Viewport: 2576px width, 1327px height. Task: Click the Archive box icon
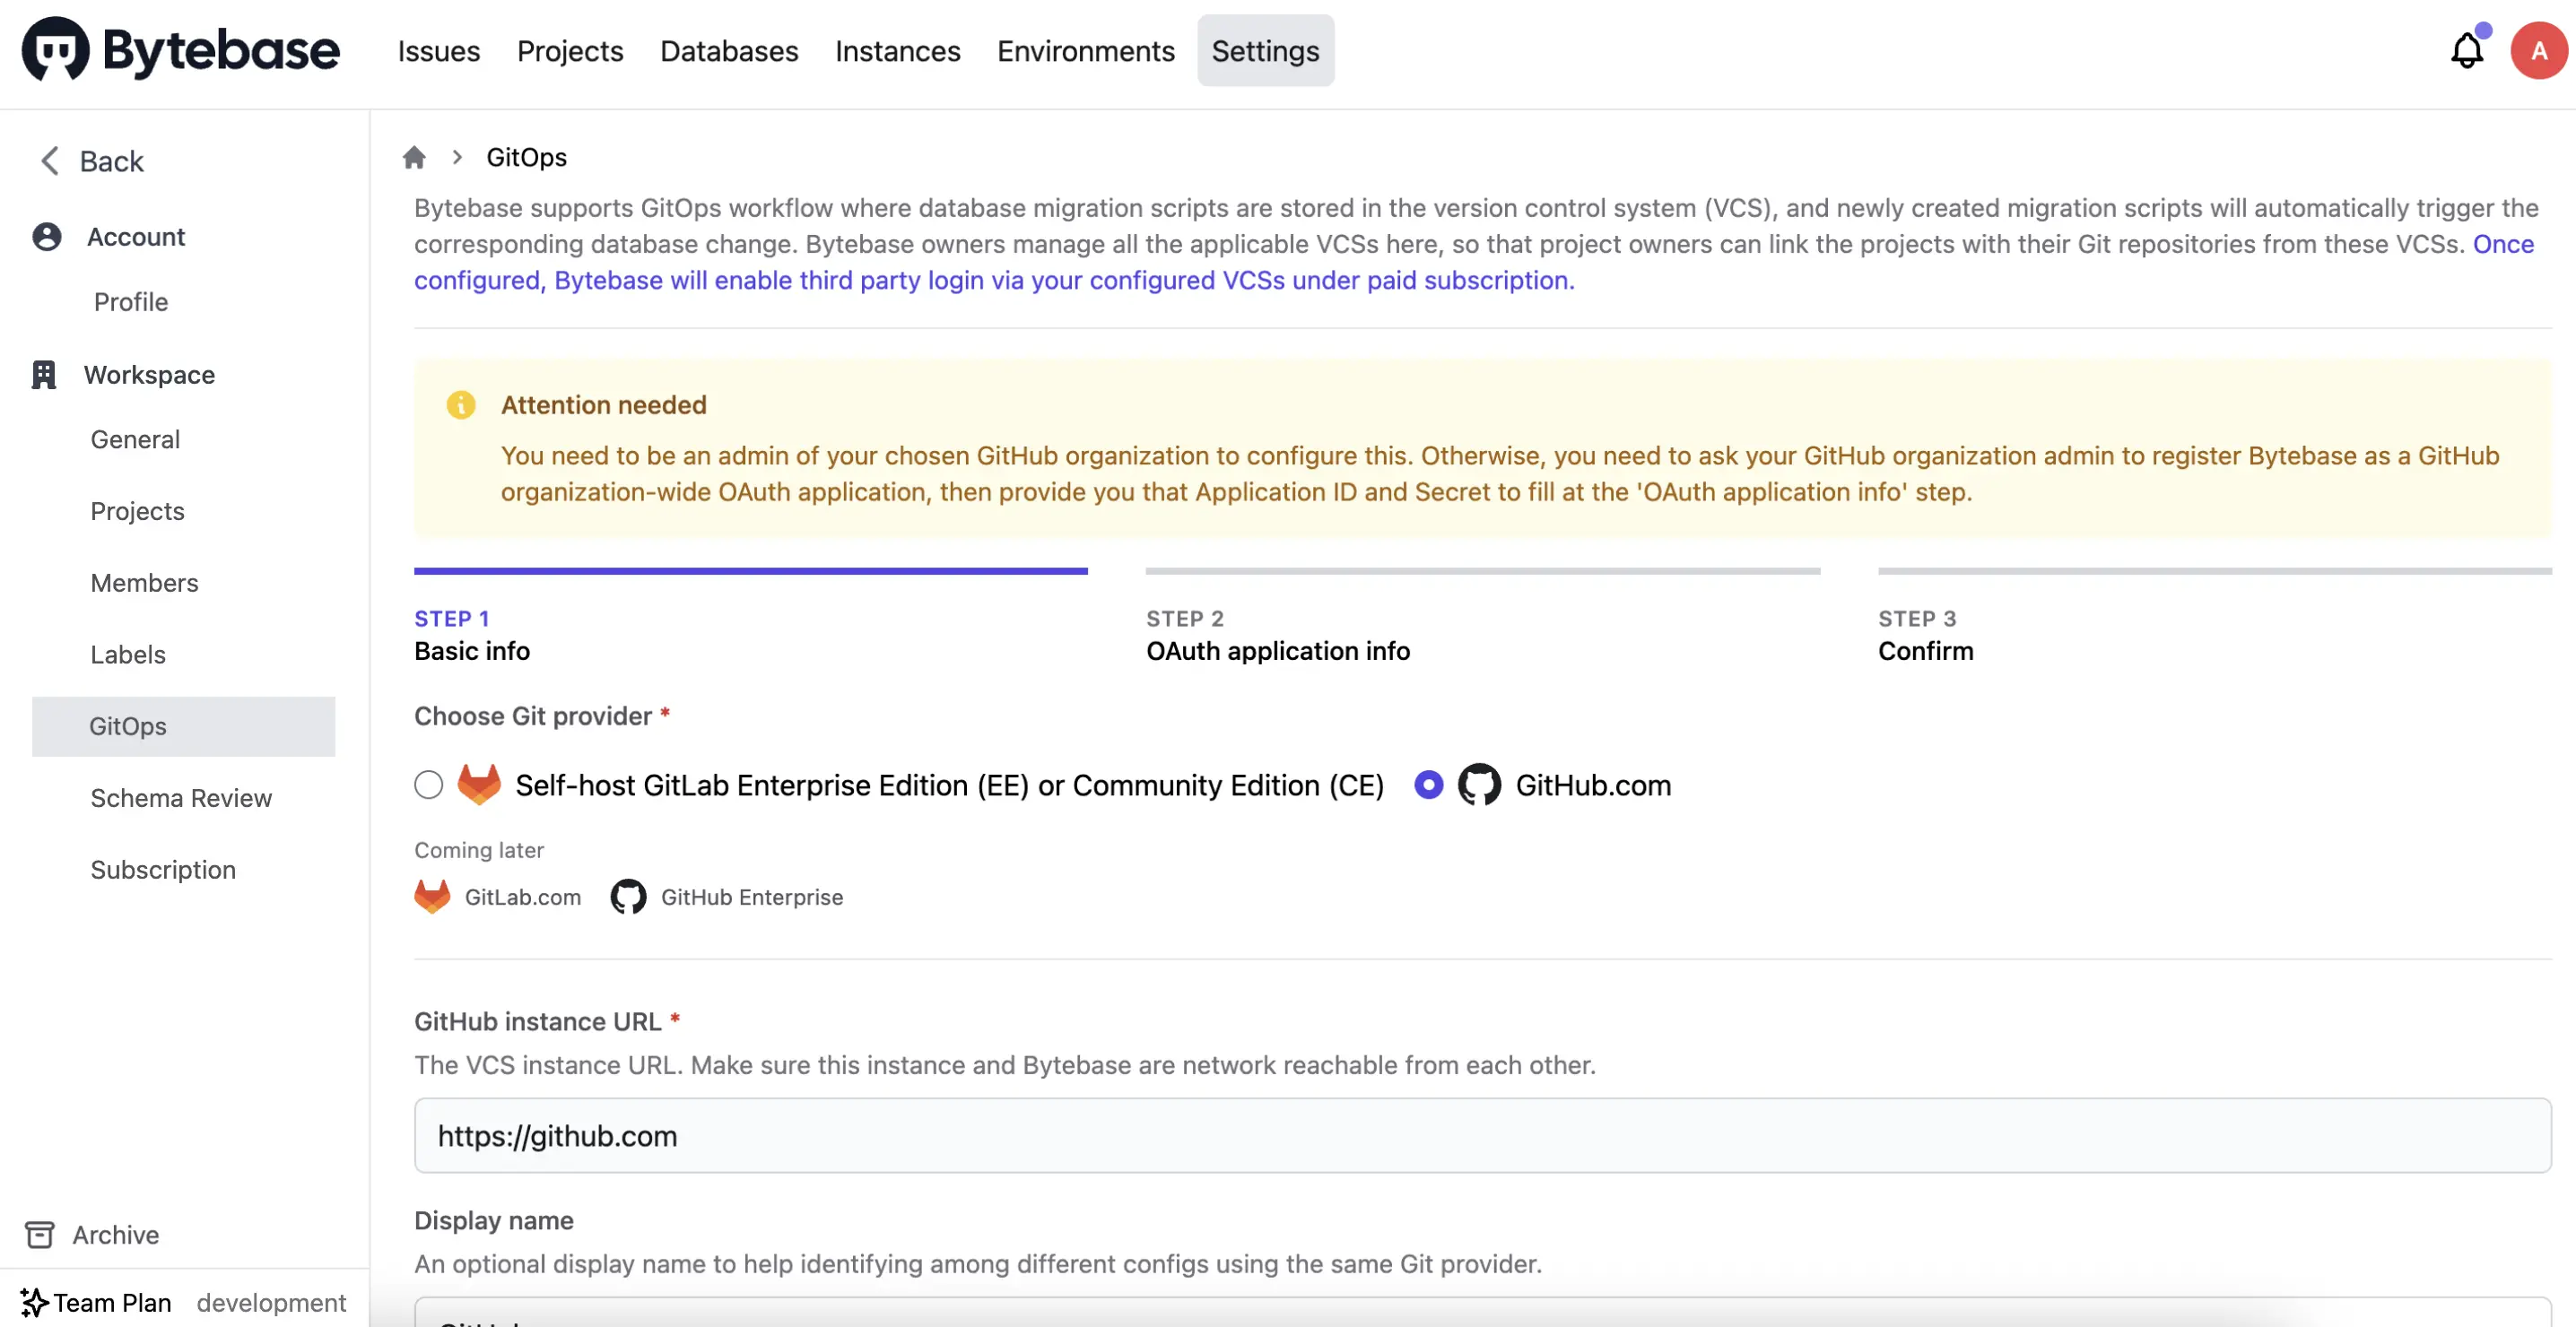tap(39, 1234)
